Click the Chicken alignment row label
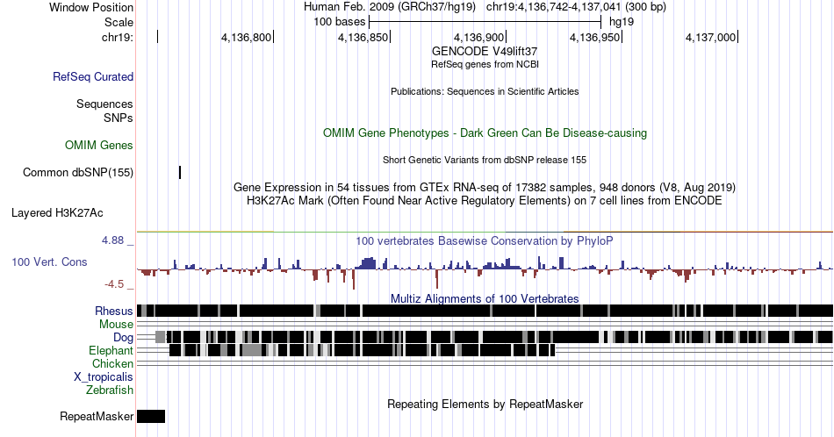The height and width of the screenshot is (437, 834). point(112,363)
